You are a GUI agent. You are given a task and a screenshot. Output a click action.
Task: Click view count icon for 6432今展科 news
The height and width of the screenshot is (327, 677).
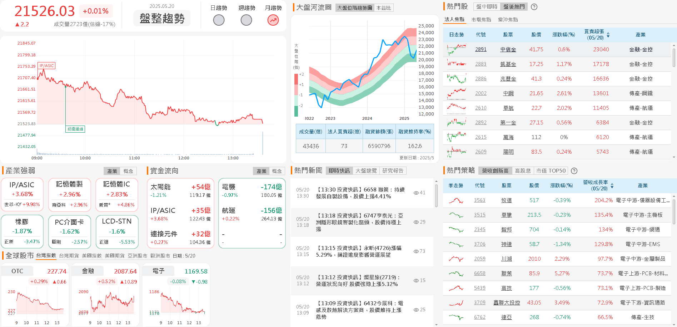(416, 310)
